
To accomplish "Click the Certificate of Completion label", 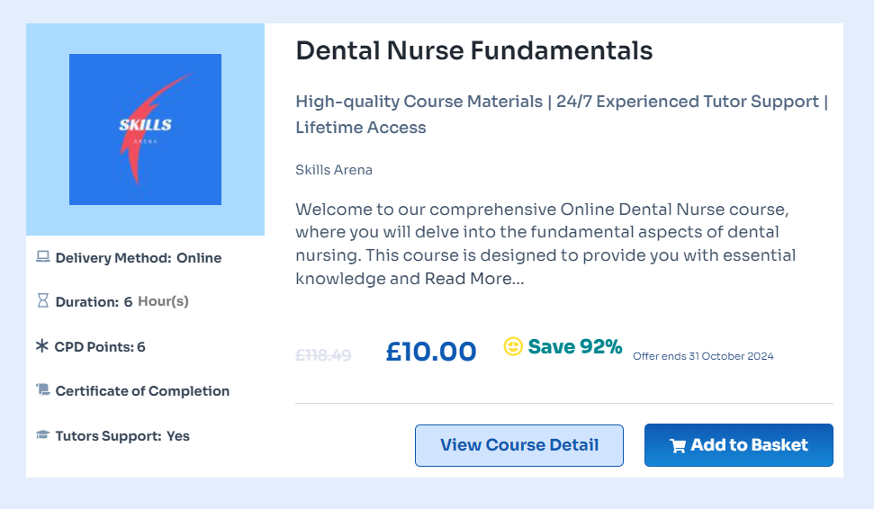I will [x=142, y=391].
